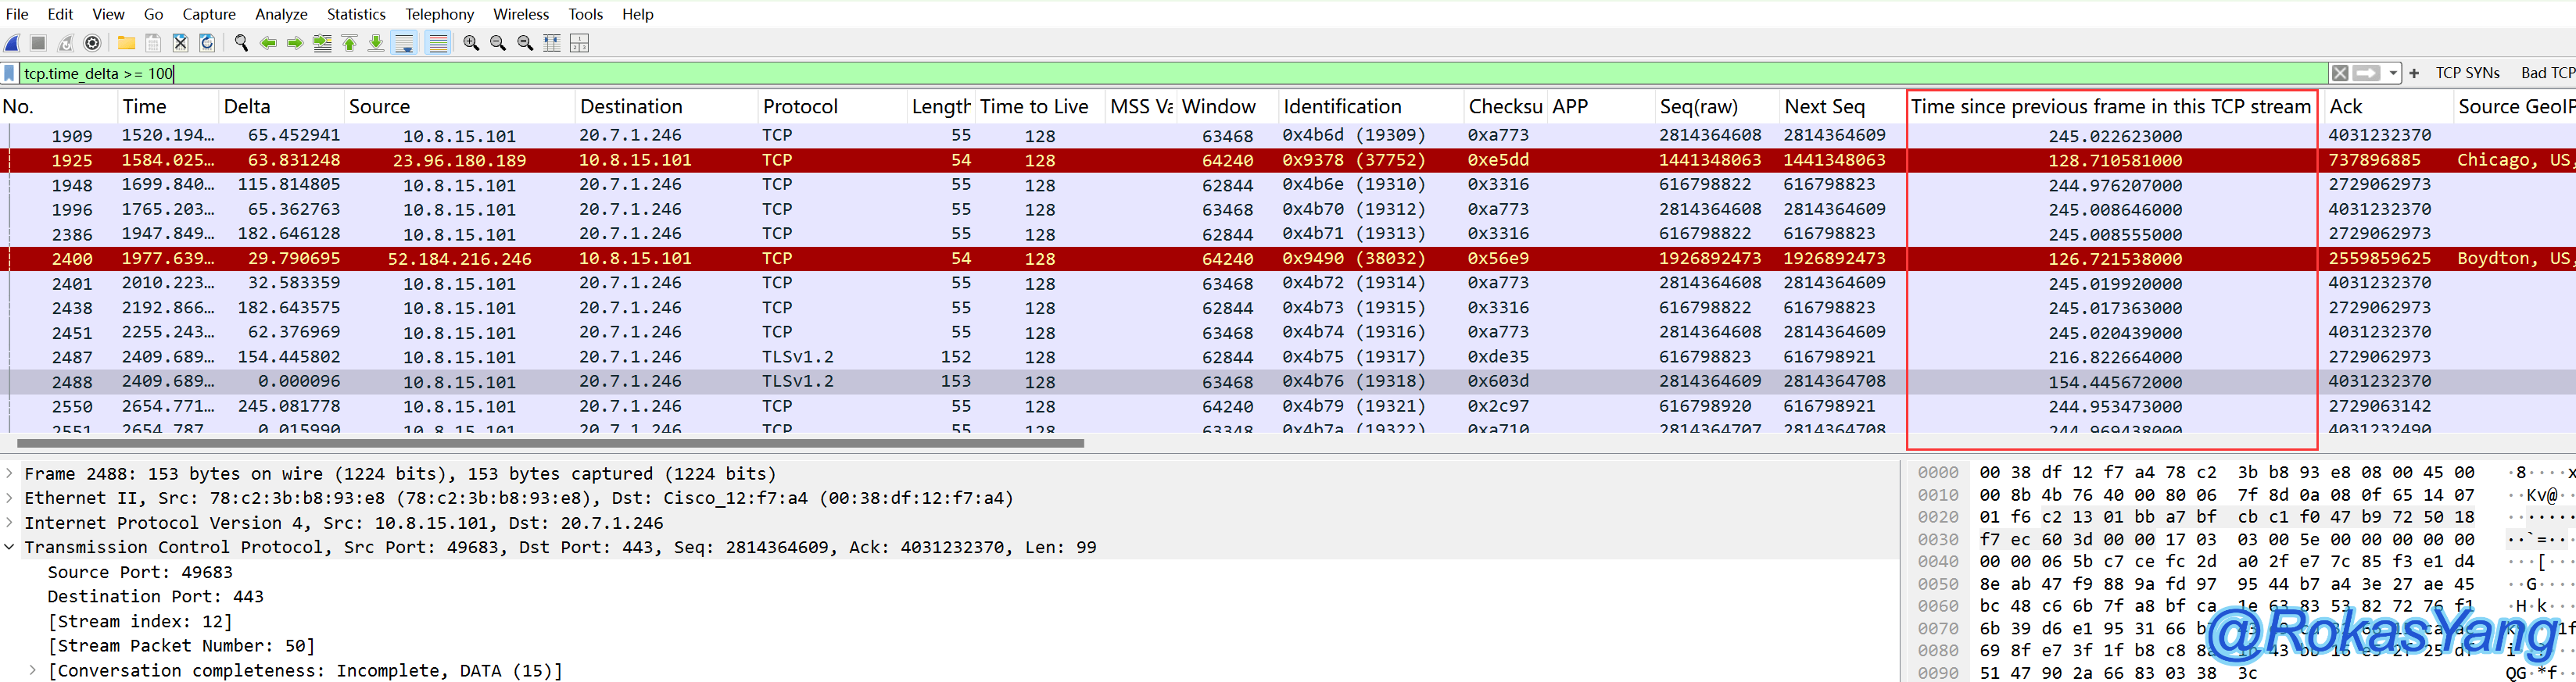Image resolution: width=2576 pixels, height=682 pixels.
Task: Expand the Conversation completeness entry
Action: [x=33, y=671]
